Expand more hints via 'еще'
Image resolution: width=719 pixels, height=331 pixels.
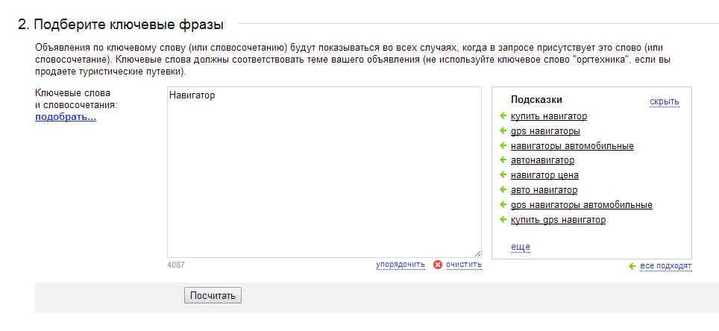(x=521, y=247)
